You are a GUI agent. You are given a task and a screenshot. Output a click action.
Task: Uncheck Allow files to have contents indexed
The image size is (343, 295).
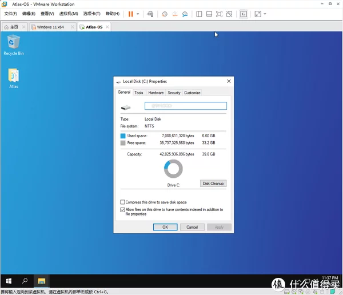[x=122, y=210]
